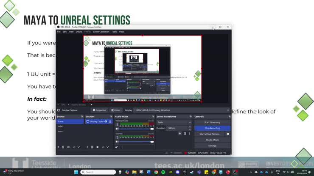Viewport: 314px width, 176px height.
Task: Toggle Display Capture source visibility eye
Action: [x=106, y=121]
